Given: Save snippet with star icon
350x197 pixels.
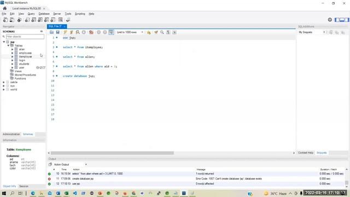Looking at the screenshot, I should [x=149, y=32].
